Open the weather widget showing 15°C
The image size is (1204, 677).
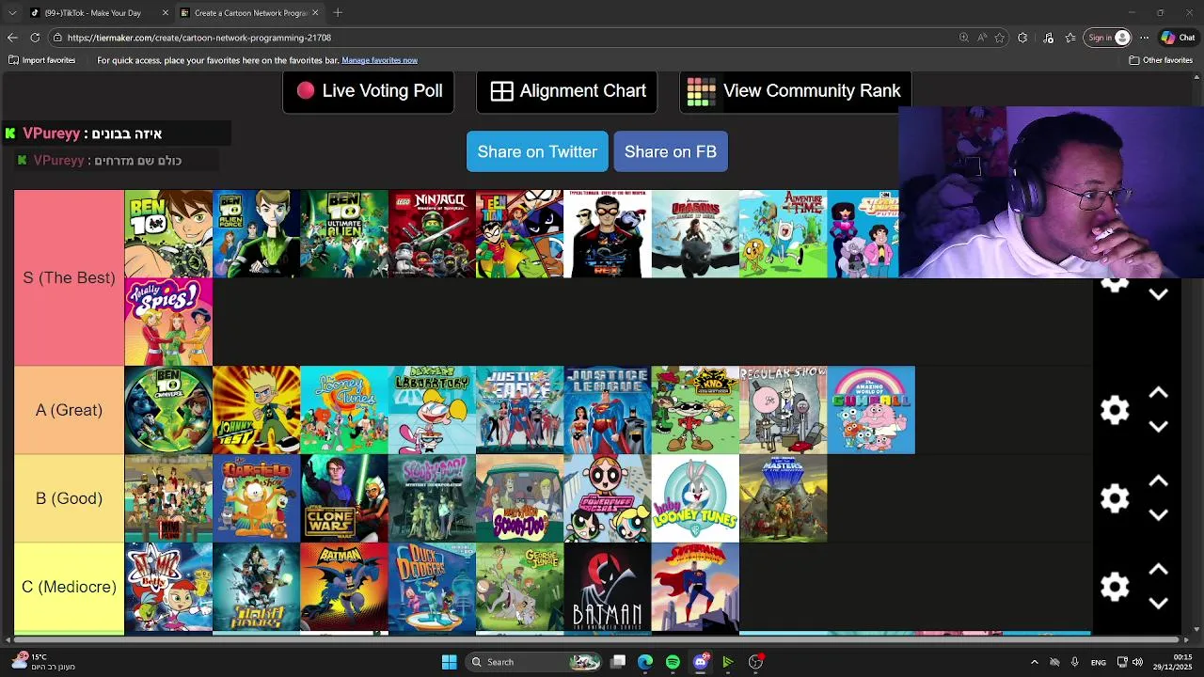point(42,662)
